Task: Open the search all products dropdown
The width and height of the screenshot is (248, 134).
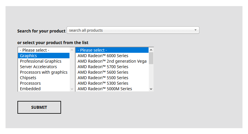Action: [133, 30]
